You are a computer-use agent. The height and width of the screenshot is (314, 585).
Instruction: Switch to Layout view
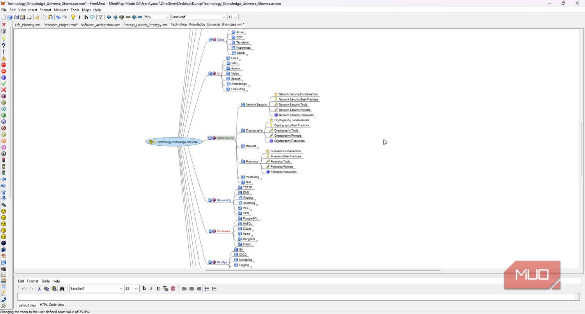(27, 305)
